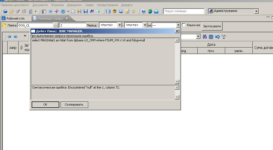Open the first period <пуста> dropdown
Screen dimensions: 273x150
click(x=120, y=25)
